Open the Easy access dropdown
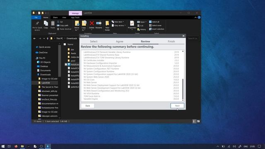Viewport: 265px width, 149px height. click(x=119, y=25)
